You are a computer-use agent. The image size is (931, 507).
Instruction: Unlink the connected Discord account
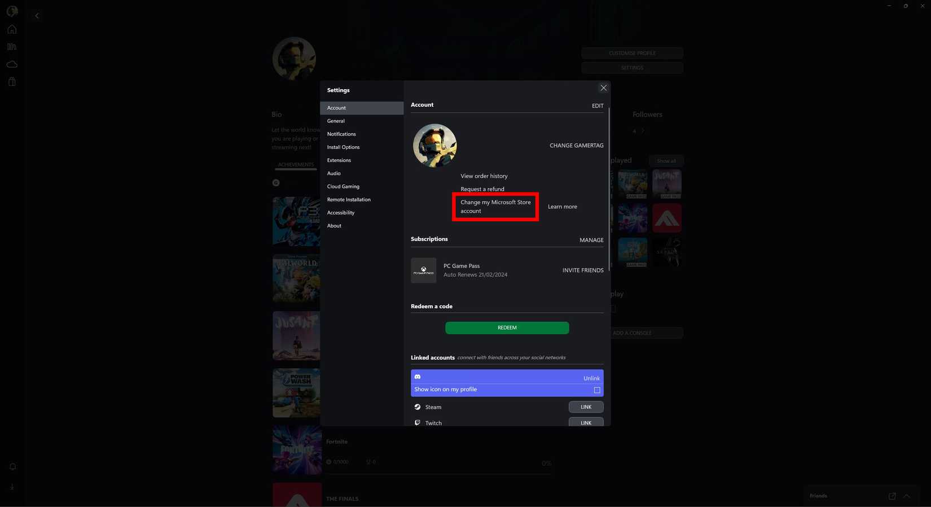coord(591,378)
